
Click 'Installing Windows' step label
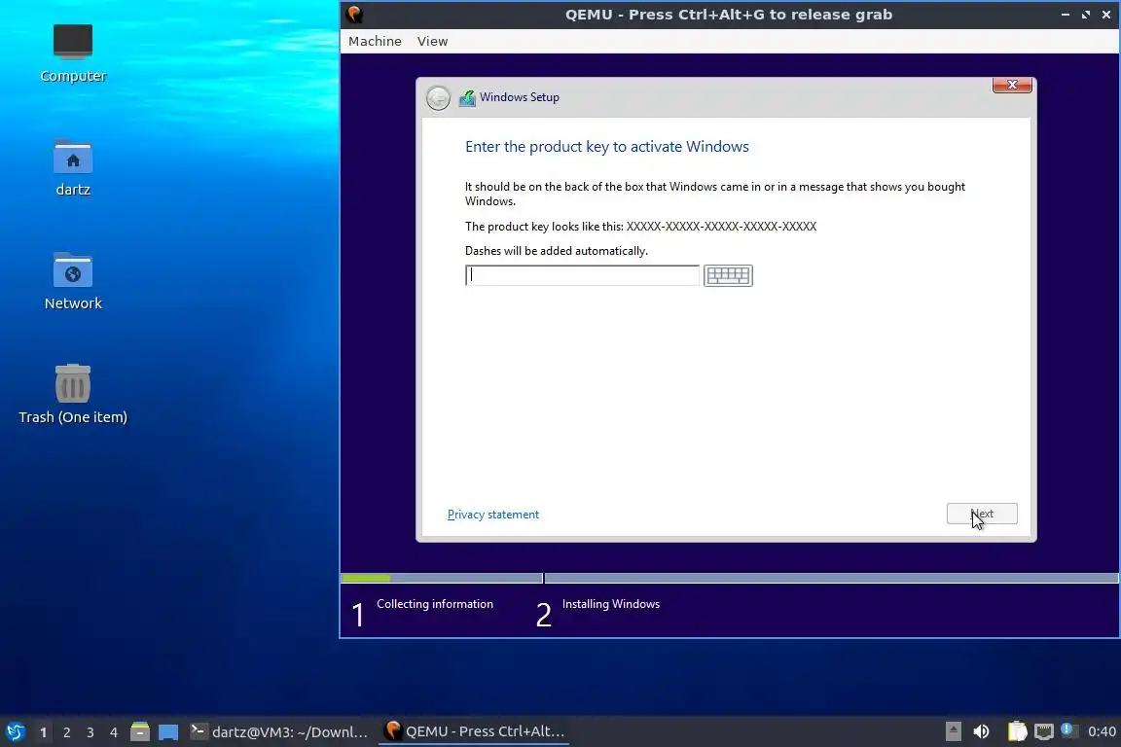(610, 604)
